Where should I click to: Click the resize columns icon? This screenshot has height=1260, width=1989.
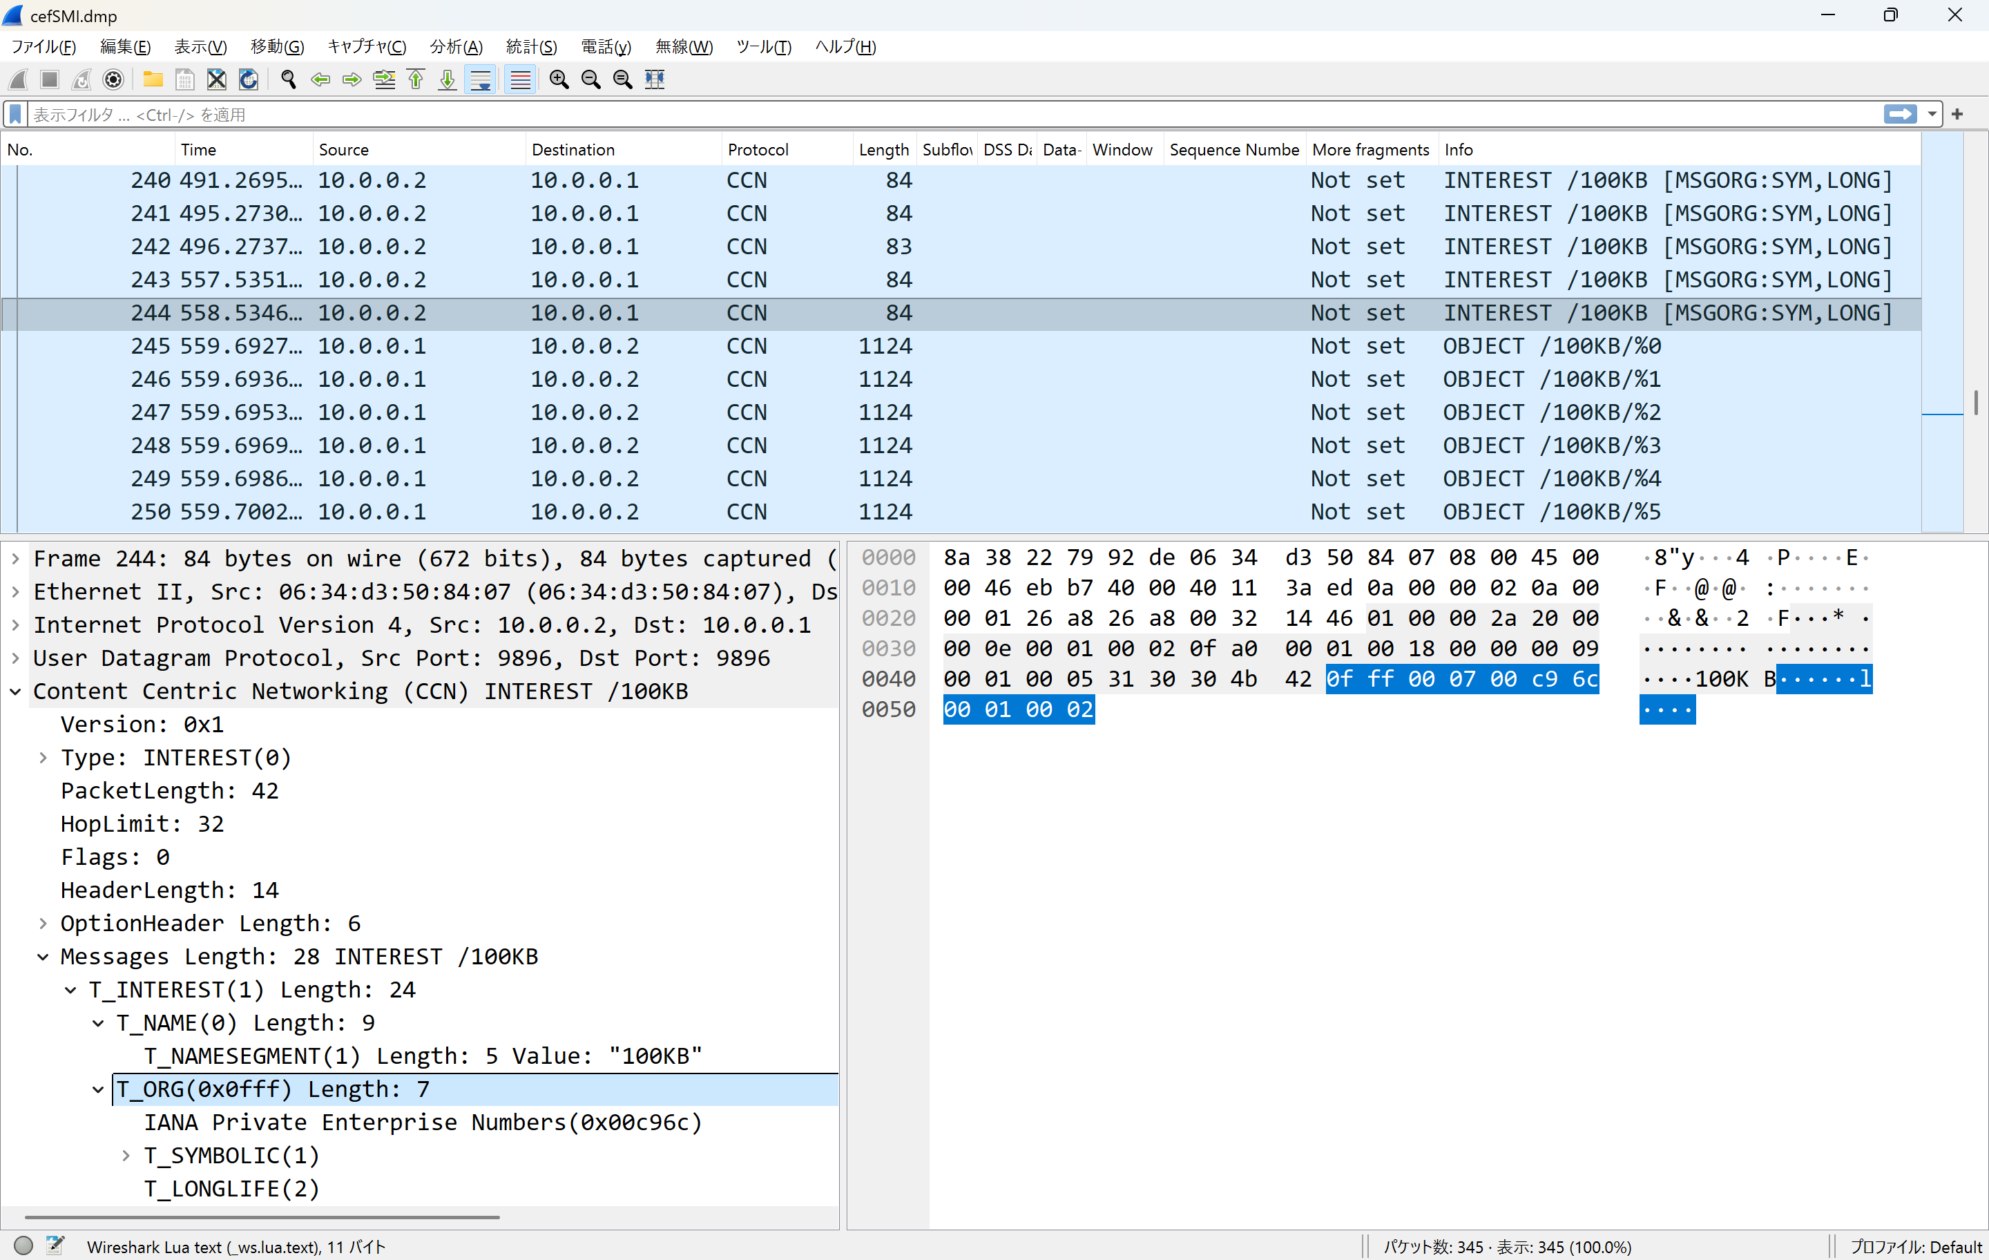coord(654,79)
